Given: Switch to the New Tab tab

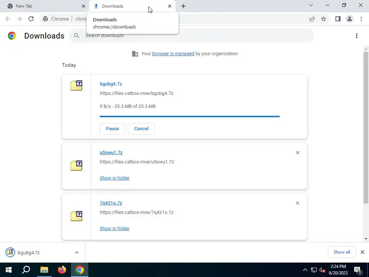Looking at the screenshot, I should click(x=45, y=6).
